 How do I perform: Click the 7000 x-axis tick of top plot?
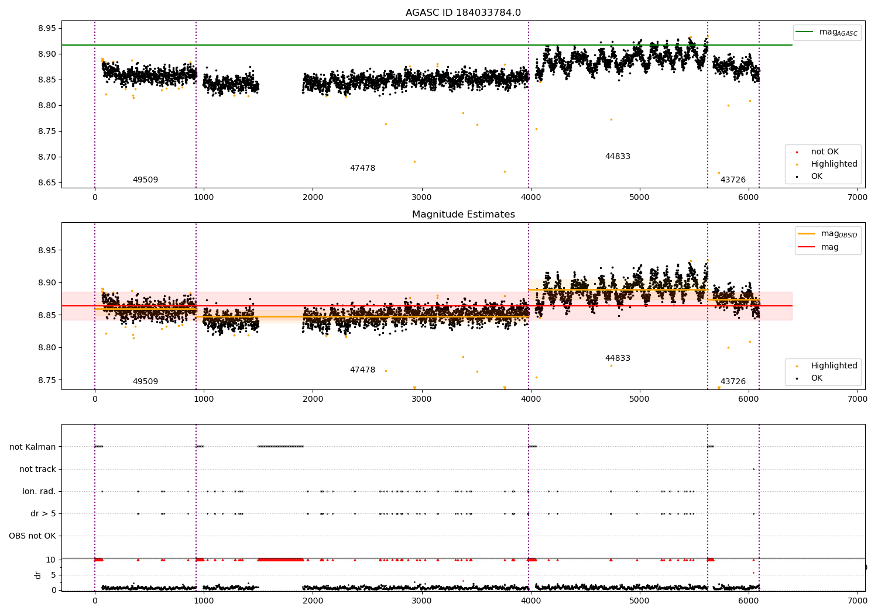(858, 197)
